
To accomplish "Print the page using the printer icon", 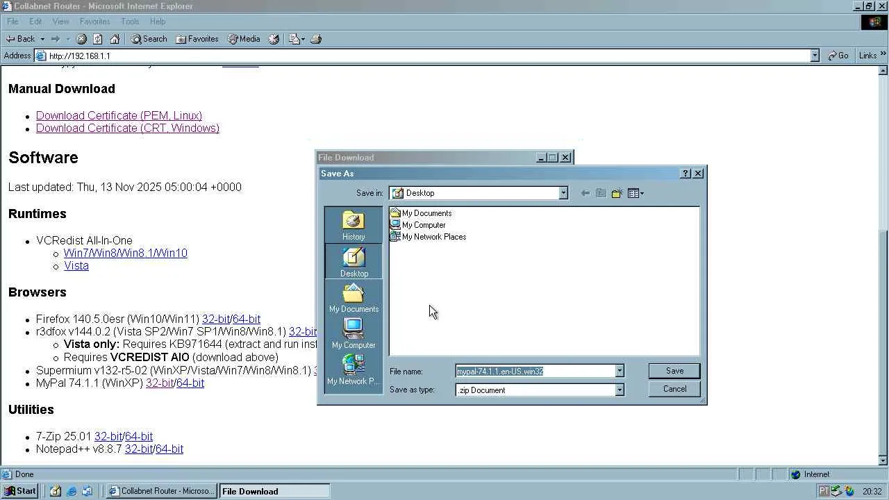I will (x=316, y=39).
